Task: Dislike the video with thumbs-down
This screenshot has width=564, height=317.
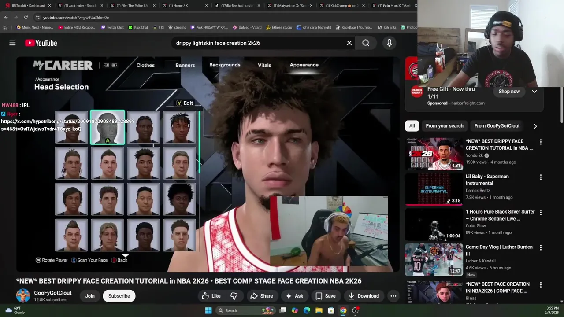Action: click(x=234, y=296)
